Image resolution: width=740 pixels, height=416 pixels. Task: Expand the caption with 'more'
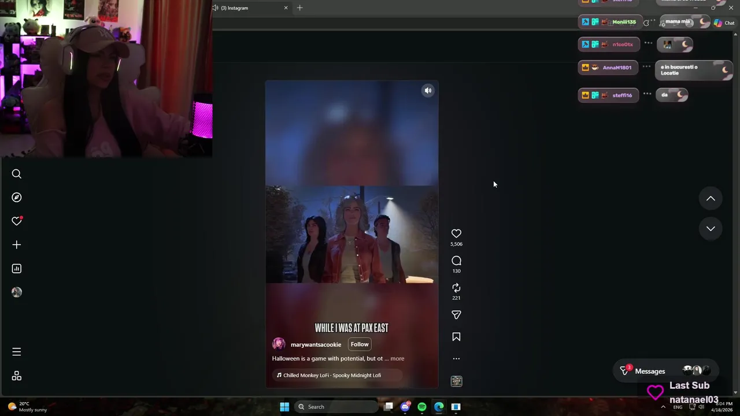coord(397,359)
